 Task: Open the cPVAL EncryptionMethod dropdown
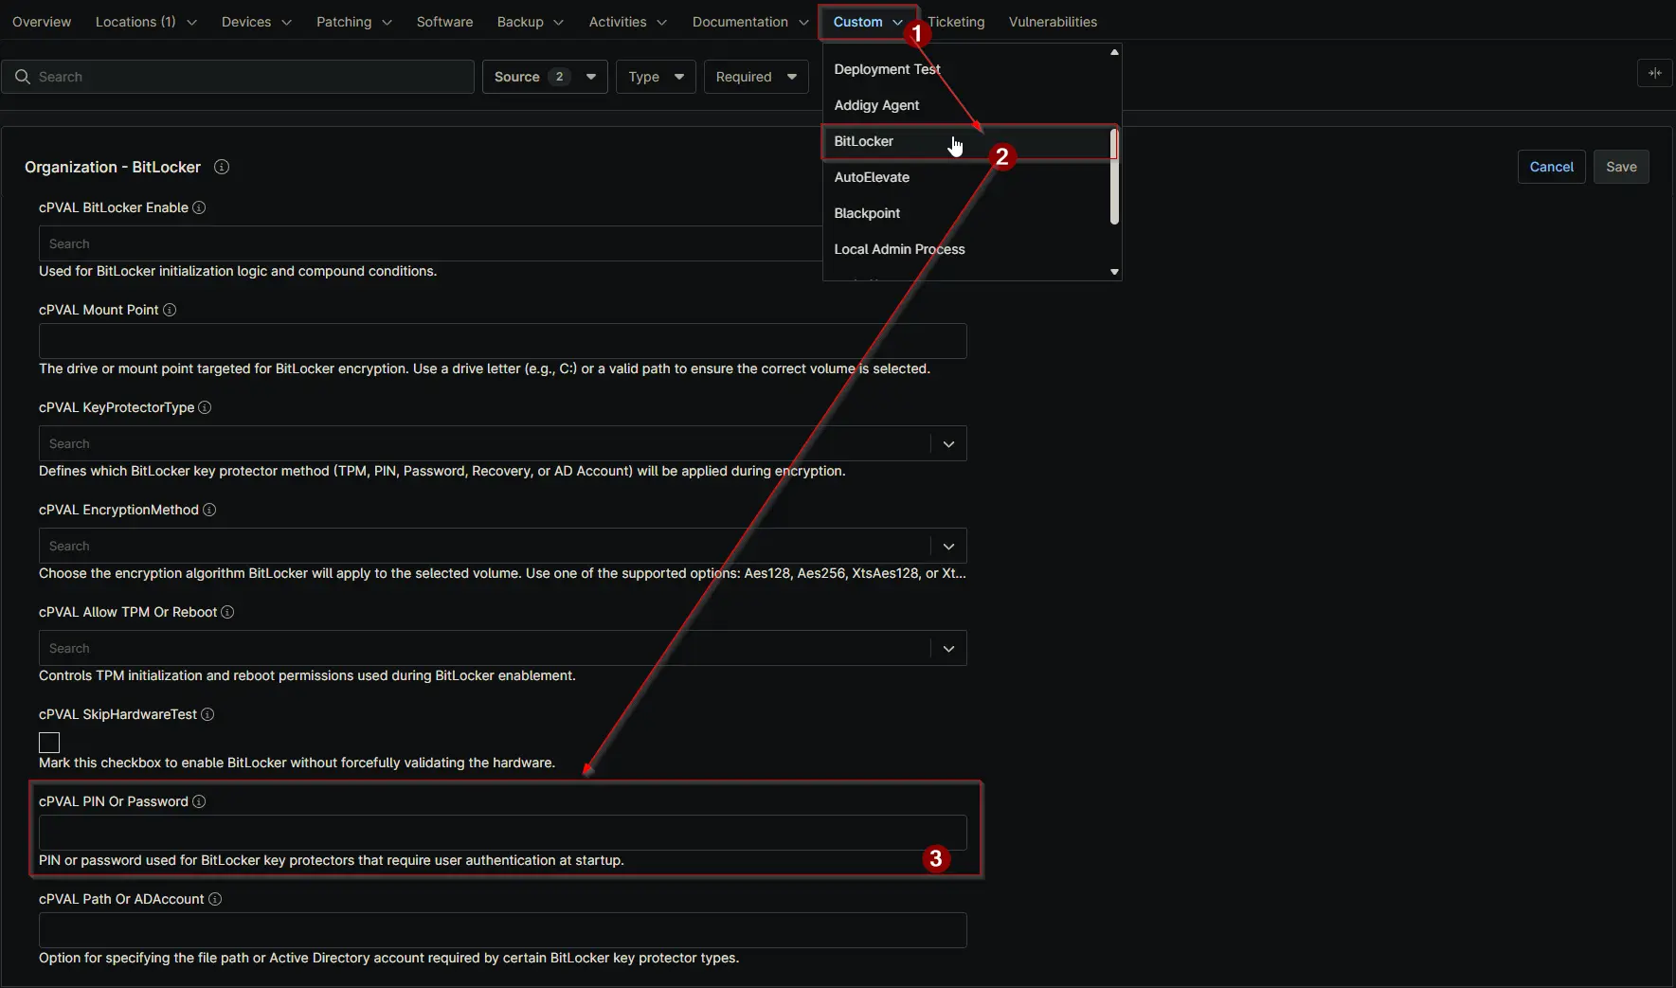click(947, 547)
